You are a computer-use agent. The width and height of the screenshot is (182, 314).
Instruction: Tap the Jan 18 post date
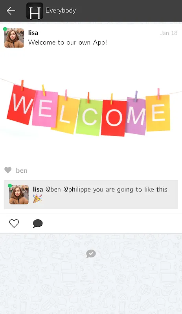(x=169, y=33)
